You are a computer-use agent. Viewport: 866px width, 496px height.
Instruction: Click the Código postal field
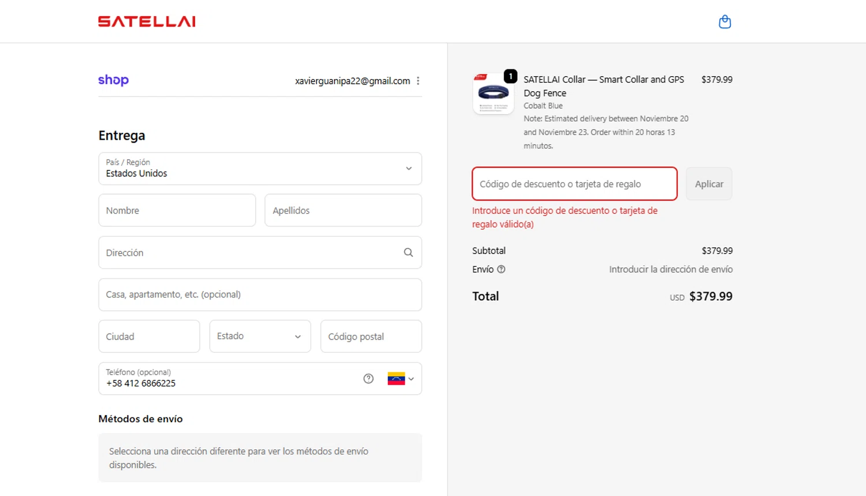click(371, 336)
